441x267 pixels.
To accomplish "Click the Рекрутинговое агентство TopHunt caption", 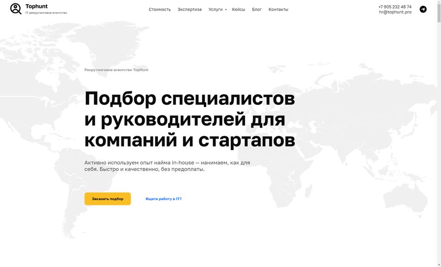I will click(x=116, y=70).
